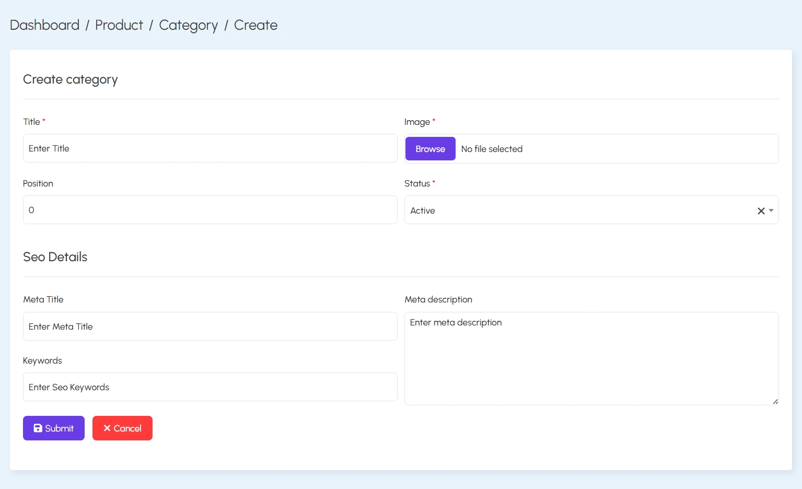Open Category breadcrumb link

pyautogui.click(x=189, y=25)
